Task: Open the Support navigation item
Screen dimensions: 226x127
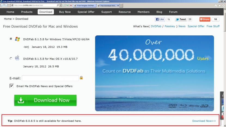Action: point(106,12)
